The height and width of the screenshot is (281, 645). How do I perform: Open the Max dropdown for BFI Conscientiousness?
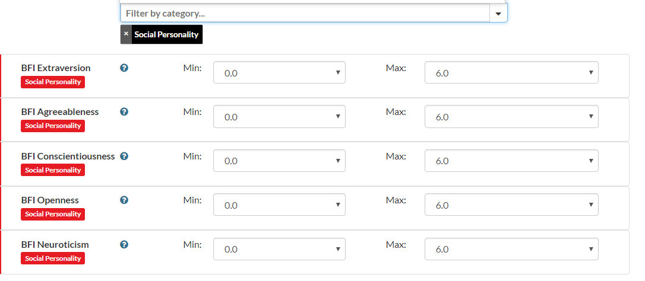(x=511, y=161)
